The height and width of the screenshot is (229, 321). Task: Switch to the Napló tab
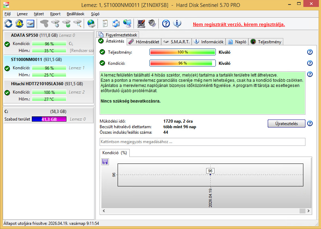click(x=237, y=42)
